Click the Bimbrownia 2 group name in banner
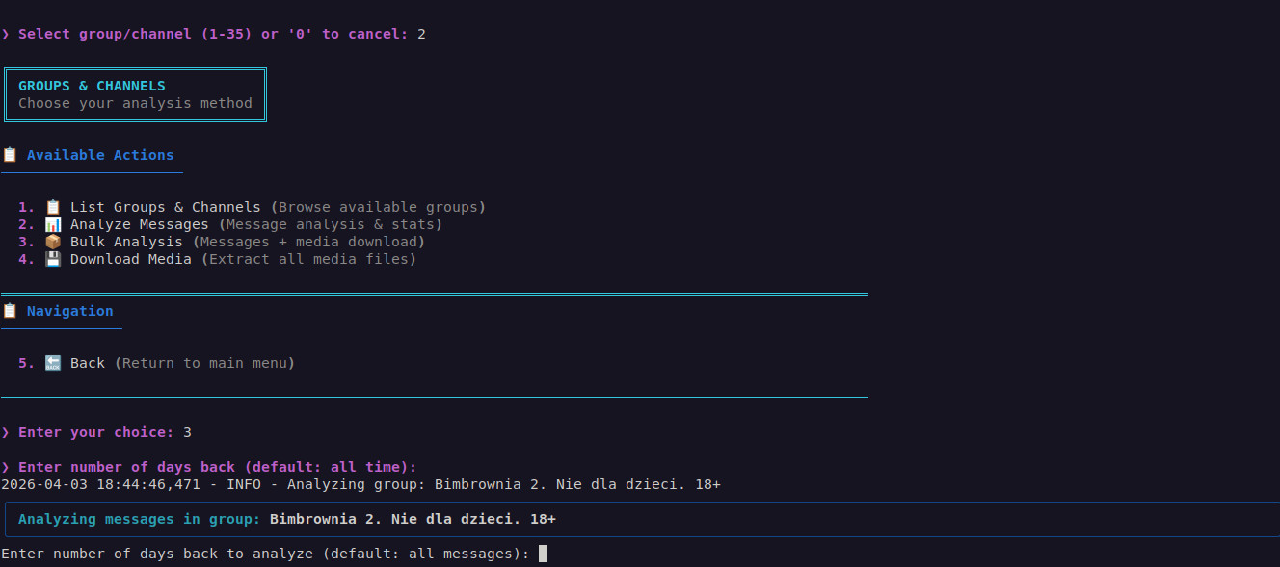Image resolution: width=1280 pixels, height=567 pixels. point(413,519)
